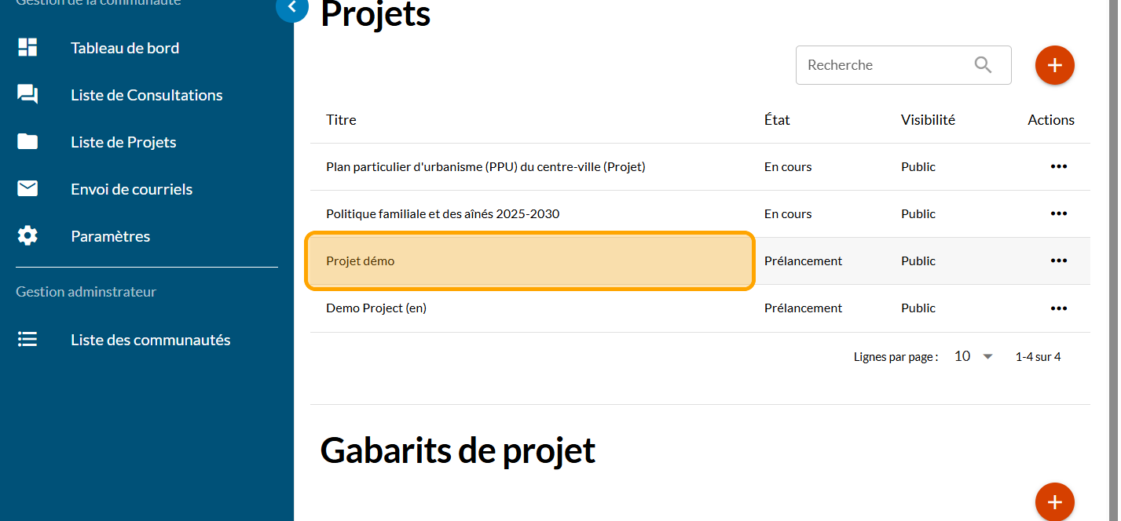Open the lines per page dropdown
Screen dimensions: 1121x521
pos(973,356)
